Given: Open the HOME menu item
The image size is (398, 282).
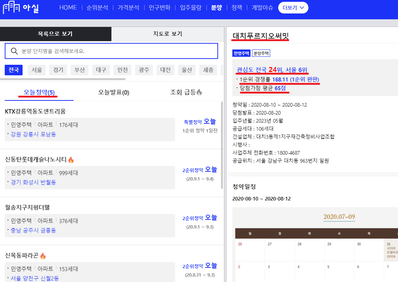Looking at the screenshot, I should [x=68, y=8].
